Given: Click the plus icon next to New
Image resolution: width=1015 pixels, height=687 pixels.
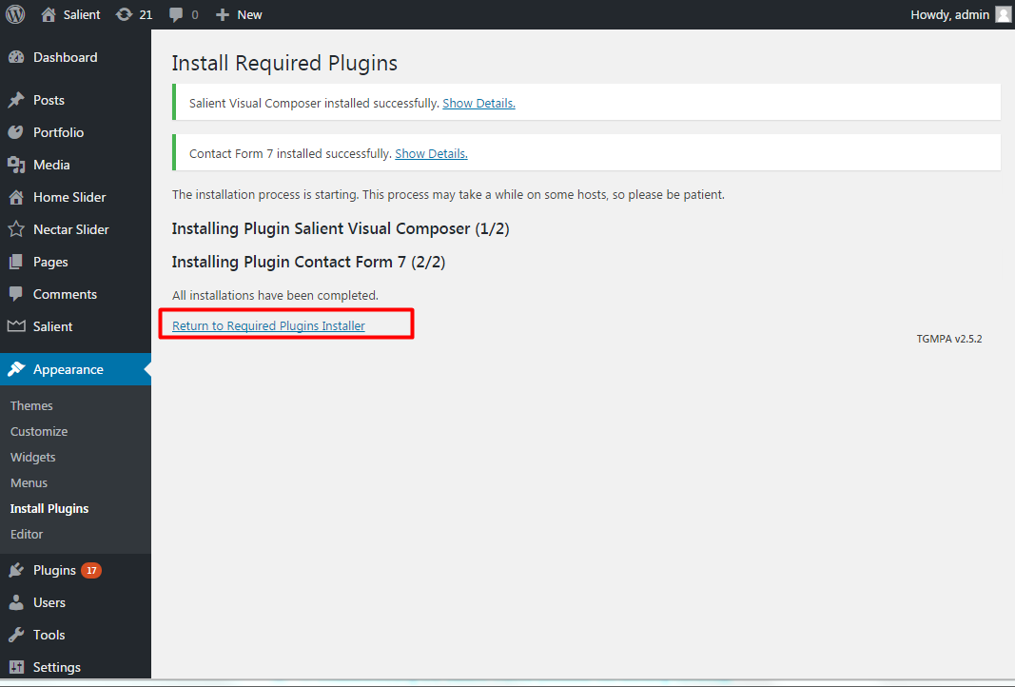Looking at the screenshot, I should coord(223,14).
